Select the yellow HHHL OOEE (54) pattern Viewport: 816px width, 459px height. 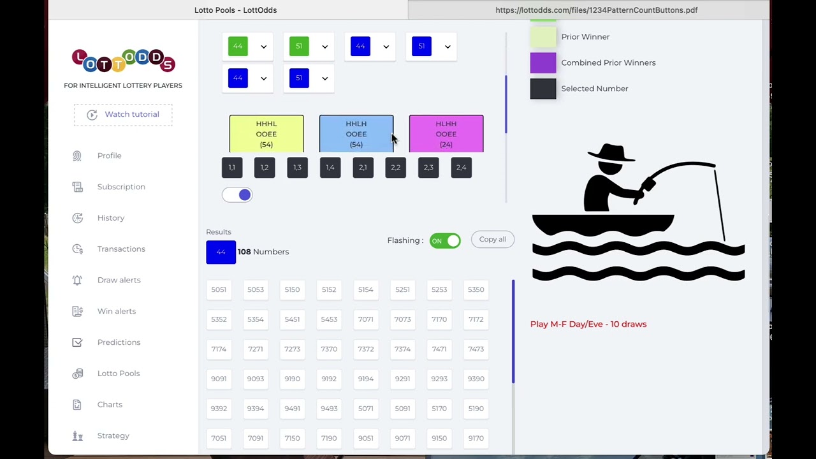(x=266, y=134)
